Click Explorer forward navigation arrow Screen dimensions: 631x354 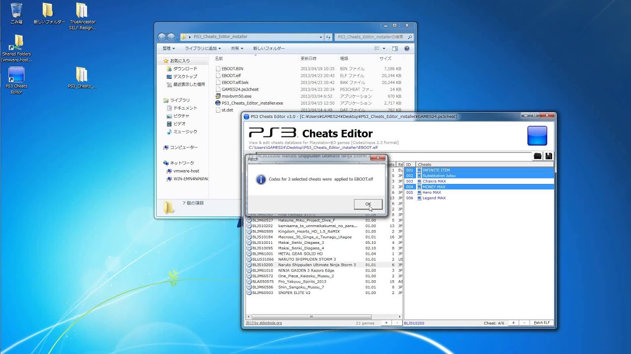coord(171,37)
